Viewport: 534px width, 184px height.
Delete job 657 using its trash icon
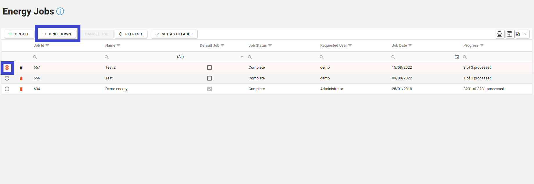click(21, 68)
